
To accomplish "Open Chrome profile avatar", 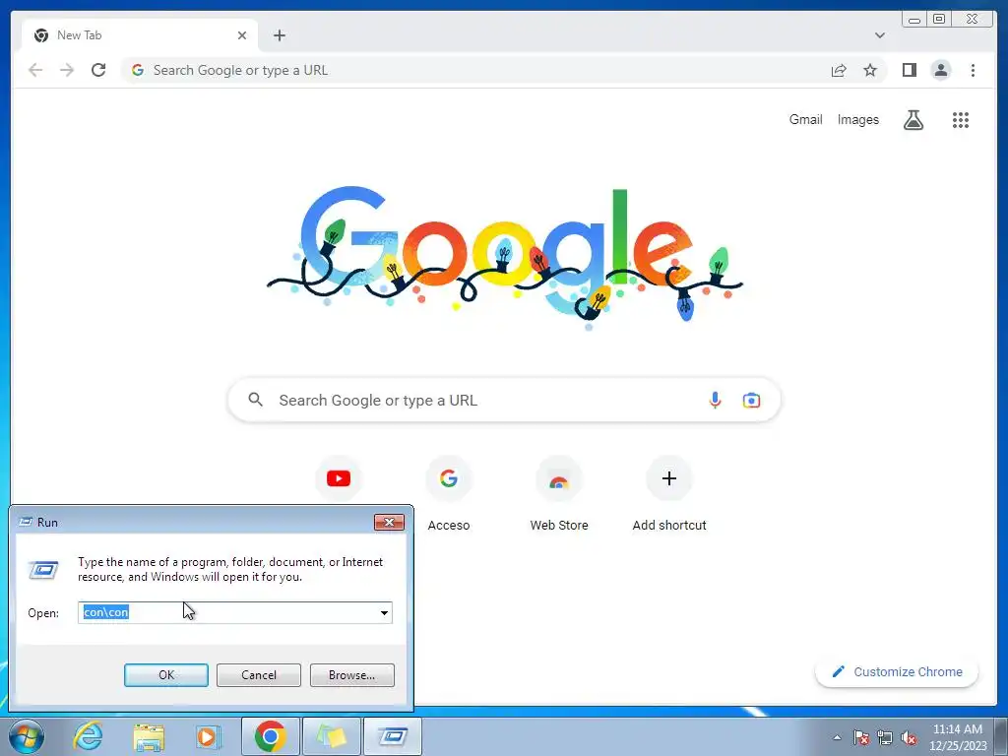I will (940, 70).
